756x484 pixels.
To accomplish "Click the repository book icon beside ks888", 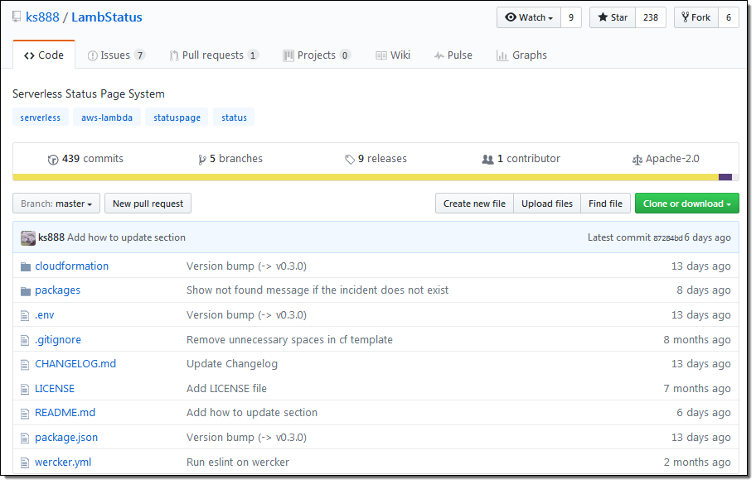I will (17, 17).
